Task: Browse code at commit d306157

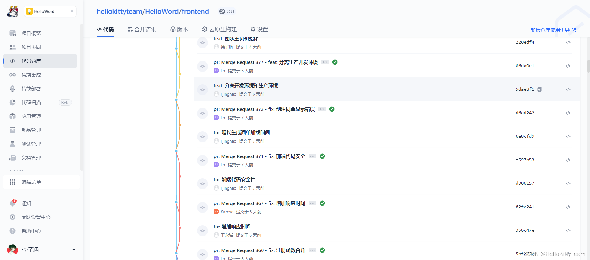Action: tap(568, 183)
